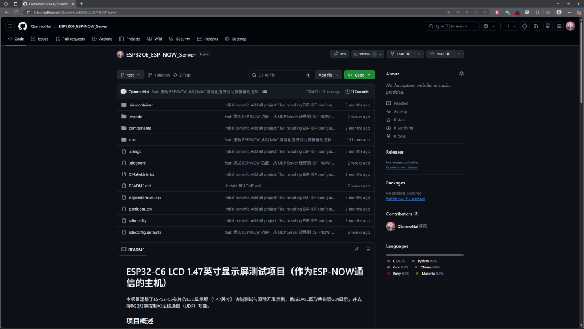Viewport: 584px width, 329px height.
Task: Expand Copilot options arrow in header
Action: [494, 26]
